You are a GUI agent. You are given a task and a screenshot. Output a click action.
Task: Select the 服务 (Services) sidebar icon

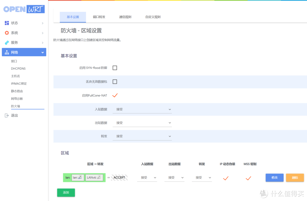tap(6, 42)
